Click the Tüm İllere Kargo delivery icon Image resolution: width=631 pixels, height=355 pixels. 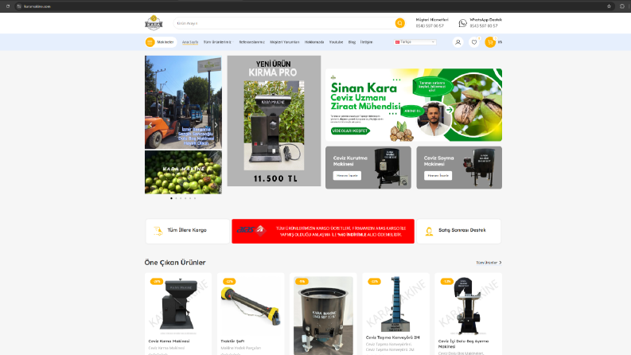158,231
